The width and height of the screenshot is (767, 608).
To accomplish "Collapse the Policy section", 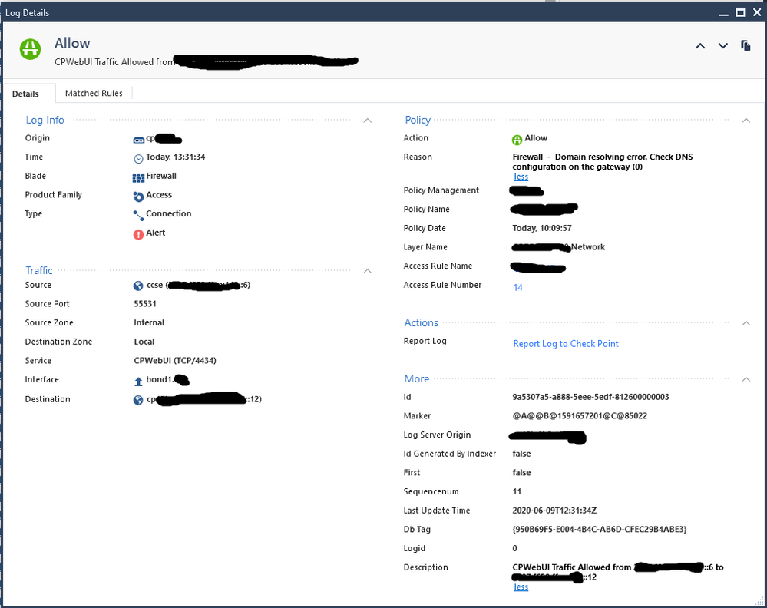I will click(x=746, y=121).
